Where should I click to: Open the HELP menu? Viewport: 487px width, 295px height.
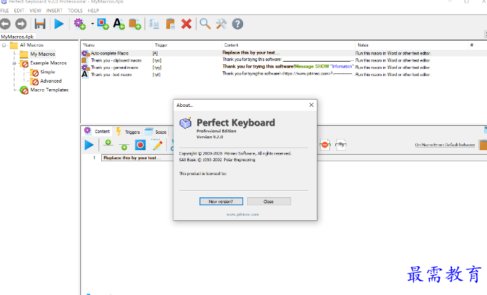(93, 10)
